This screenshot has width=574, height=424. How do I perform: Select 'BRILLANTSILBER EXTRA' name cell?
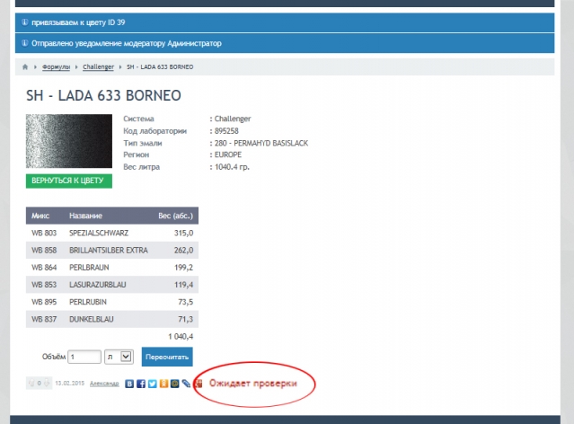[x=109, y=250]
